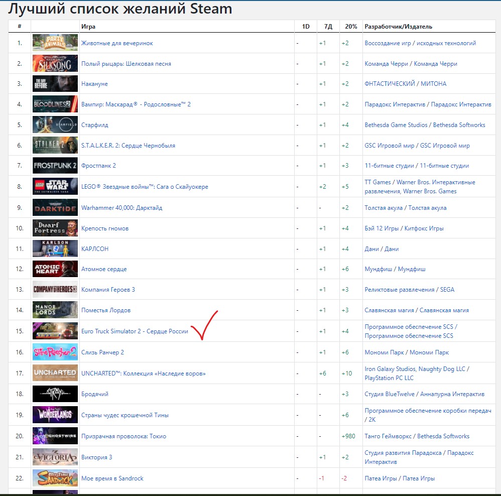Image resolution: width=501 pixels, height=496 pixels.
Task: Open the Мундфиш / Мундфиш developer link
Action: pyautogui.click(x=395, y=269)
